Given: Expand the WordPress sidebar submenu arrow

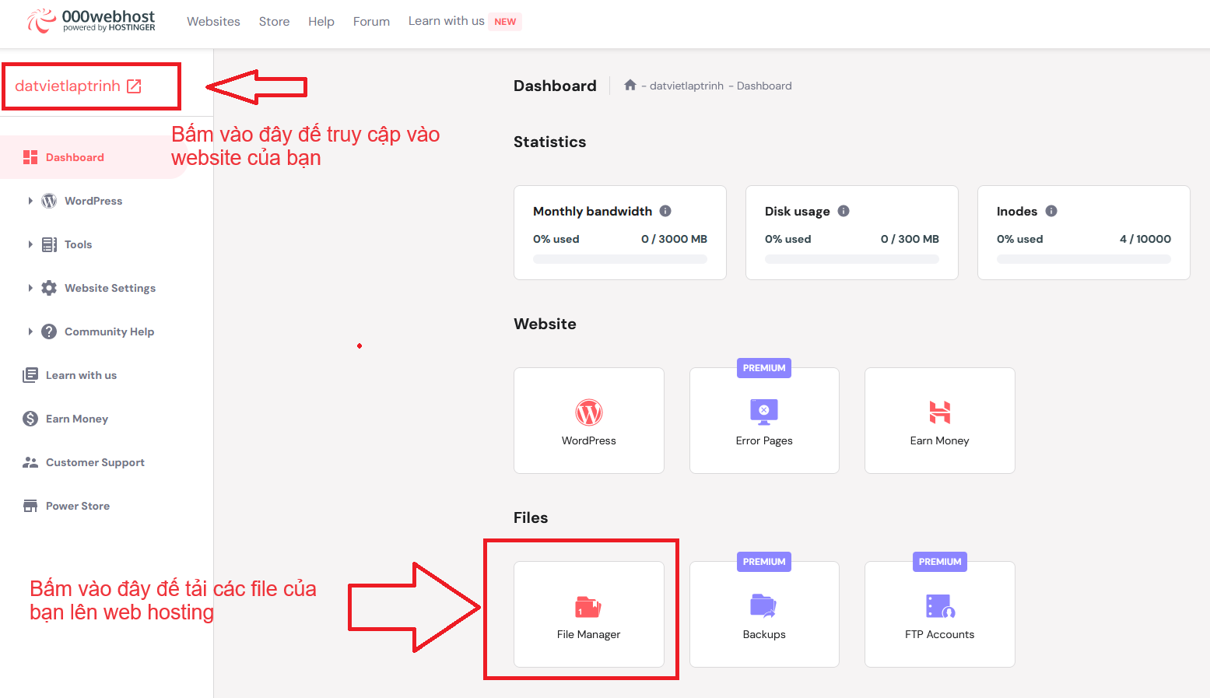Looking at the screenshot, I should click(x=30, y=201).
